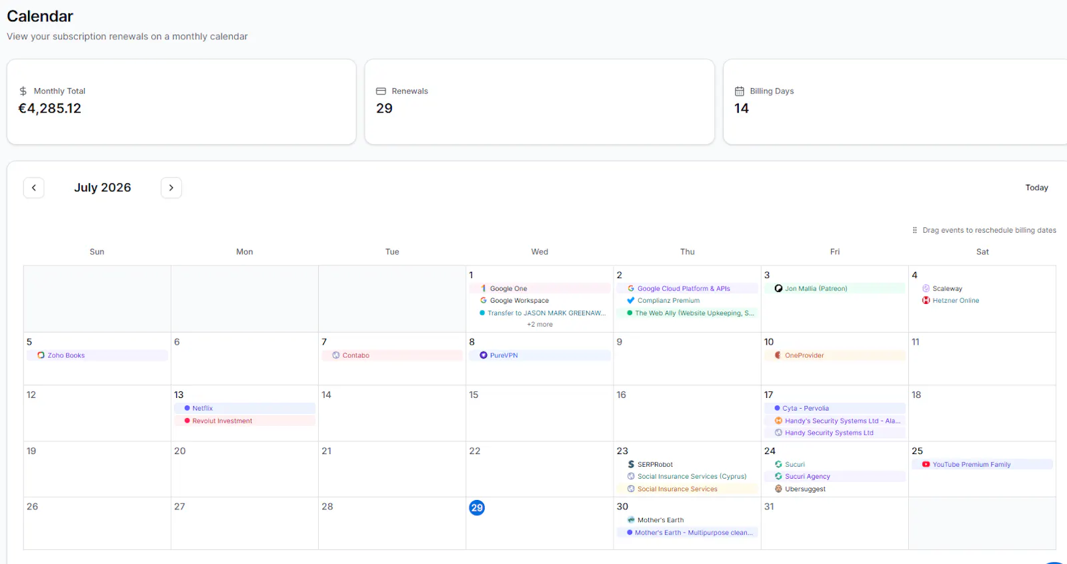Click the OneProvider event icon
The image size is (1067, 564).
pyautogui.click(x=778, y=355)
